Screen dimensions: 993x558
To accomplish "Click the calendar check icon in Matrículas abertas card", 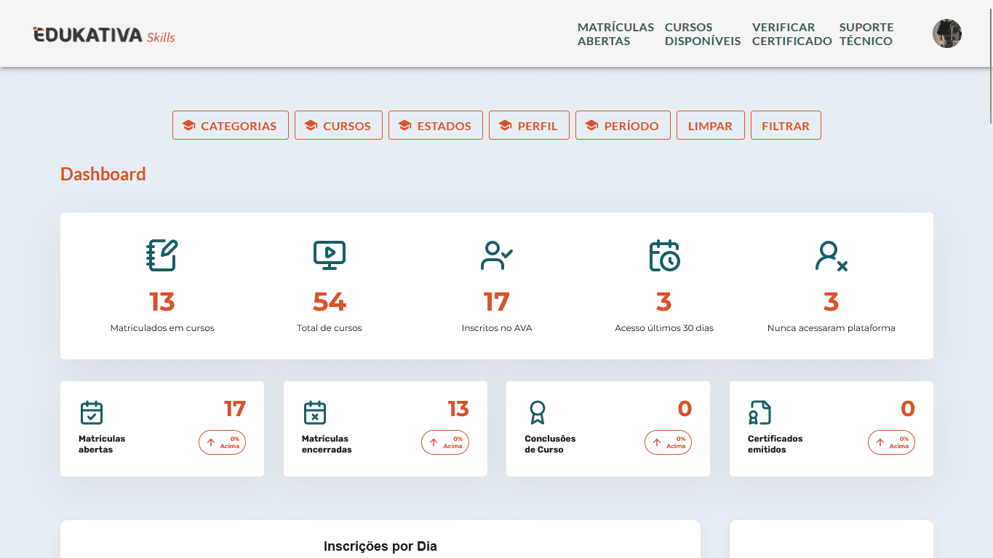I will [92, 412].
